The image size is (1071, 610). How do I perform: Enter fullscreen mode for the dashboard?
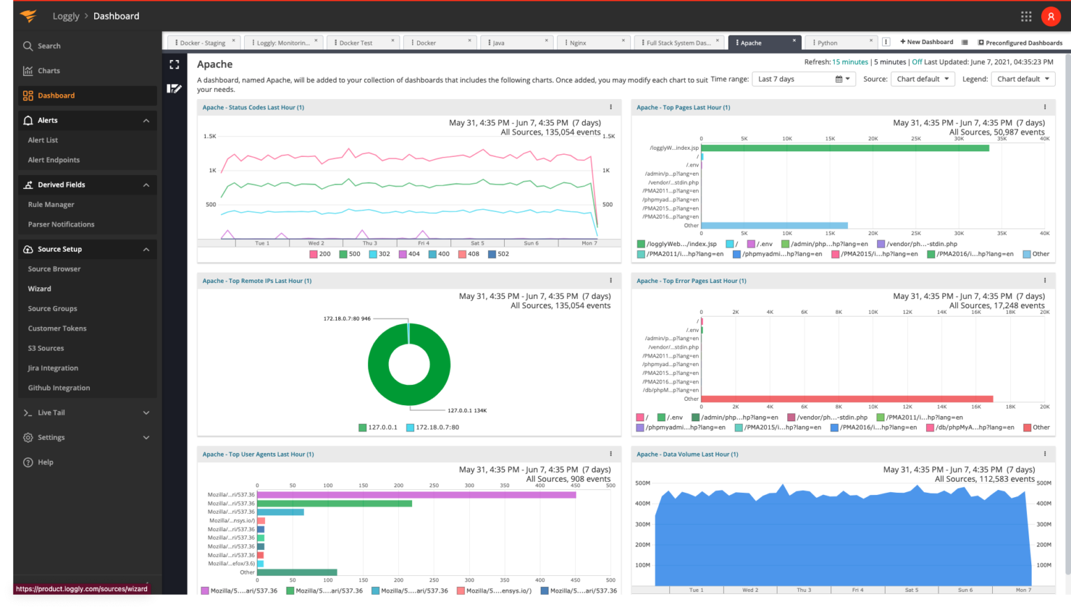point(174,64)
